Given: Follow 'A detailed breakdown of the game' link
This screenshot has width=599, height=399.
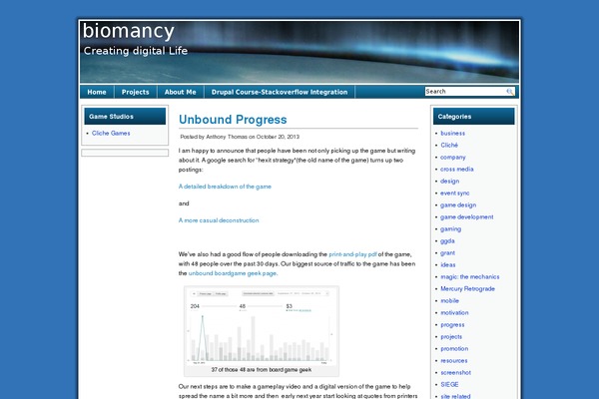Looking at the screenshot, I should coord(225,187).
